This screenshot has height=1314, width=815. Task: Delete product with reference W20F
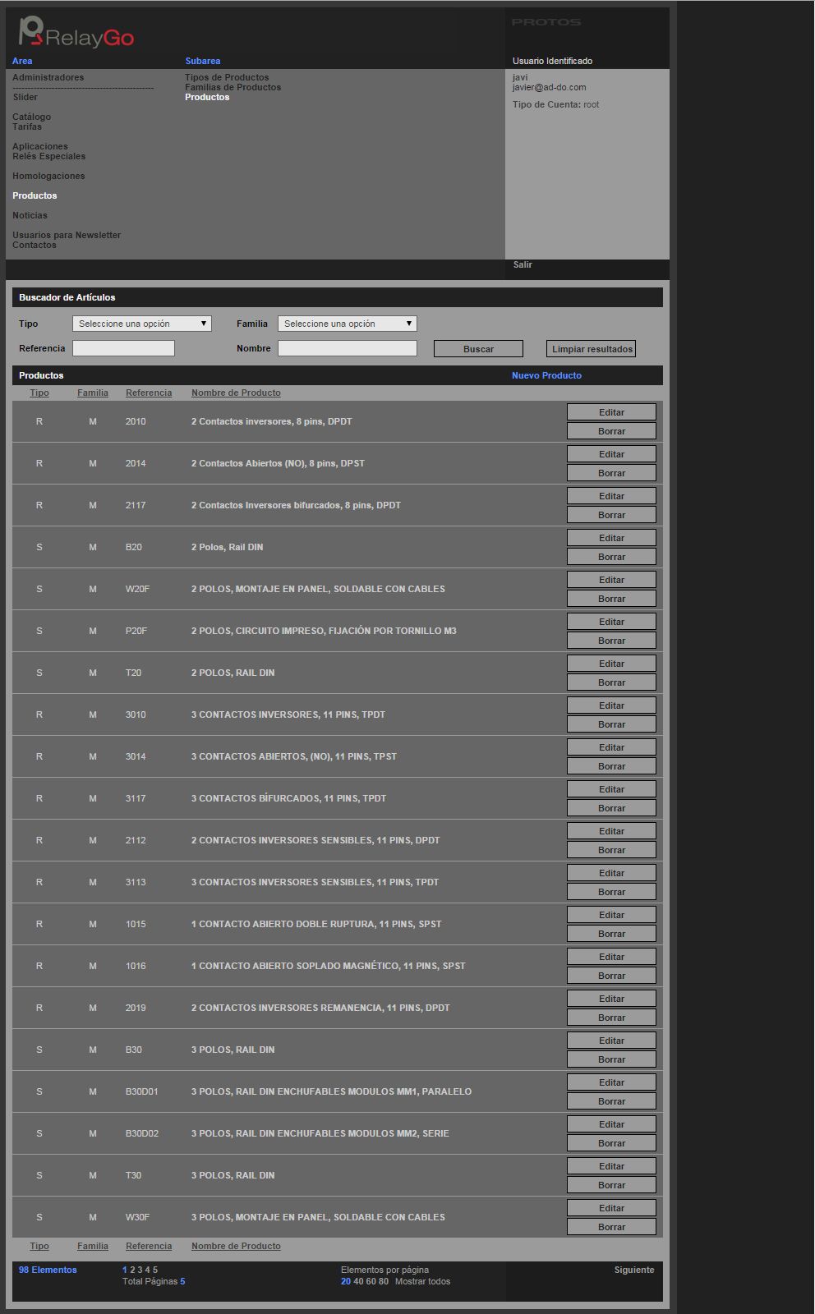(611, 599)
